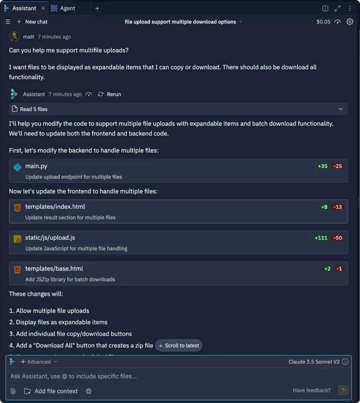Click the attach file paperclip icon
The width and height of the screenshot is (360, 403).
click(x=13, y=391)
